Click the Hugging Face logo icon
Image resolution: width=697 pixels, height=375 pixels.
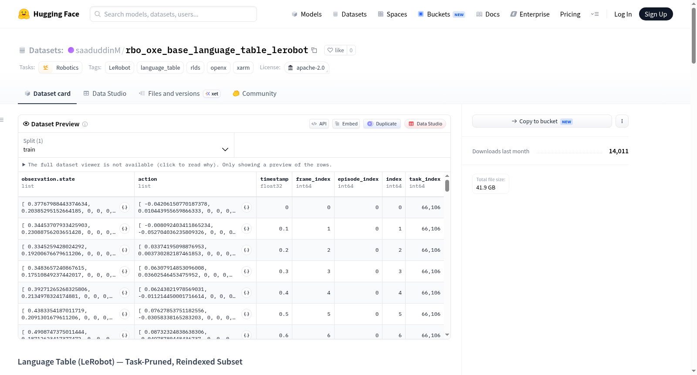pyautogui.click(x=24, y=14)
